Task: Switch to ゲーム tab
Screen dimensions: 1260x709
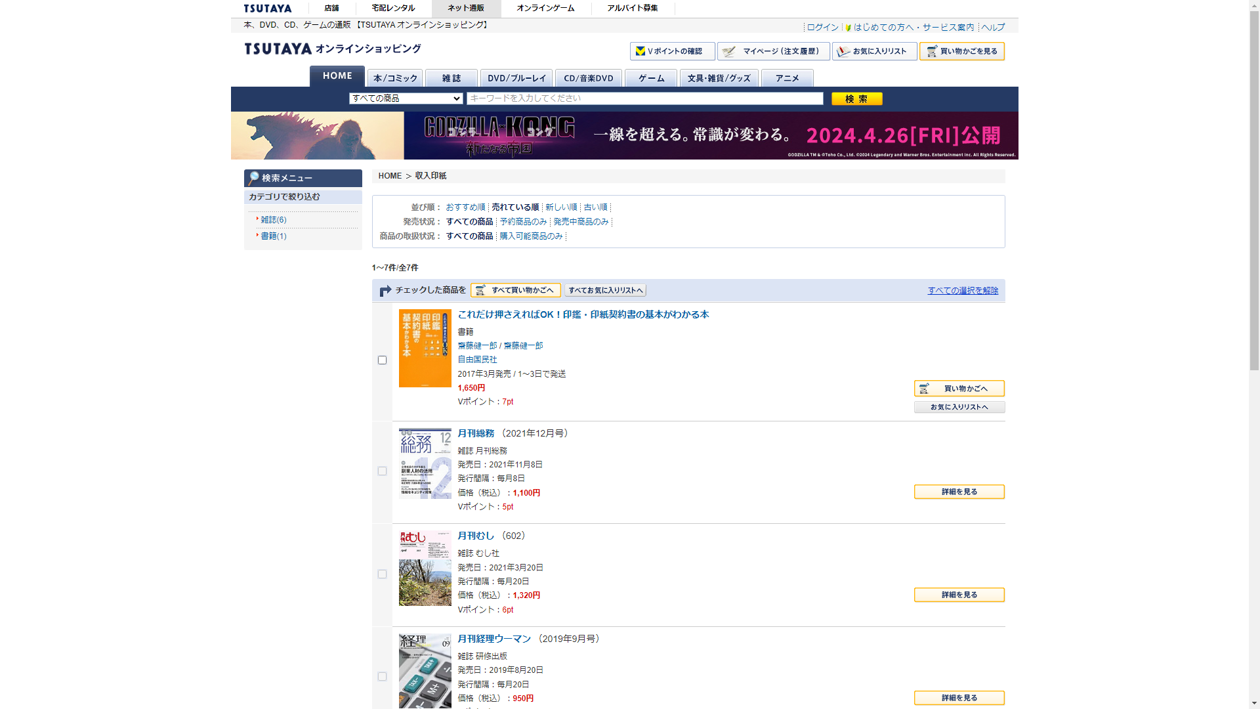Action: pos(651,78)
